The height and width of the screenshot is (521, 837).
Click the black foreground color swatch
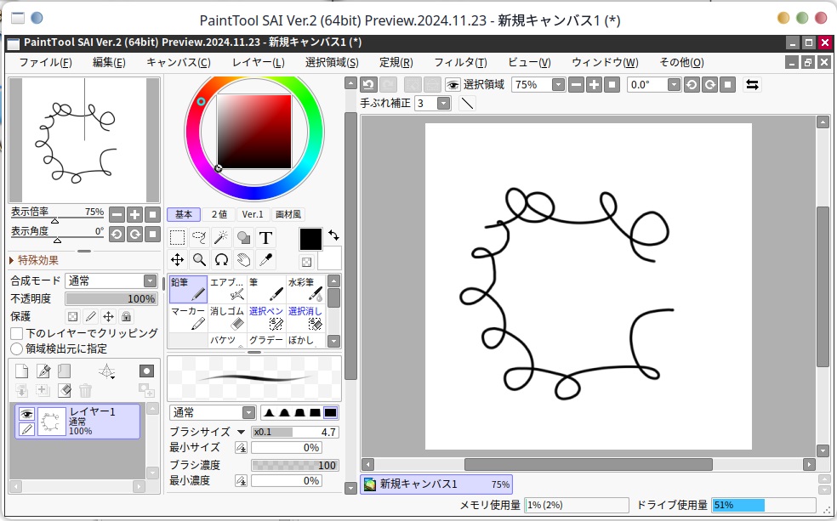[x=310, y=239]
